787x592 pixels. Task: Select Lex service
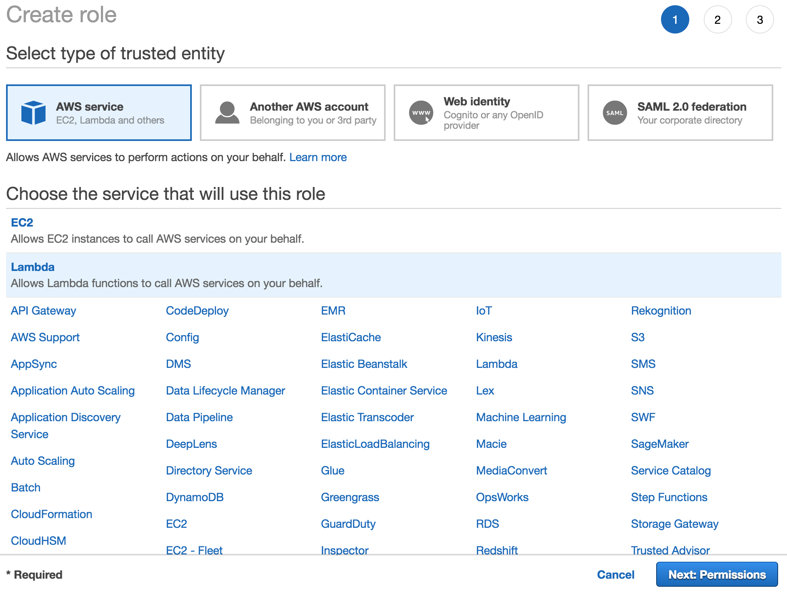coord(485,390)
